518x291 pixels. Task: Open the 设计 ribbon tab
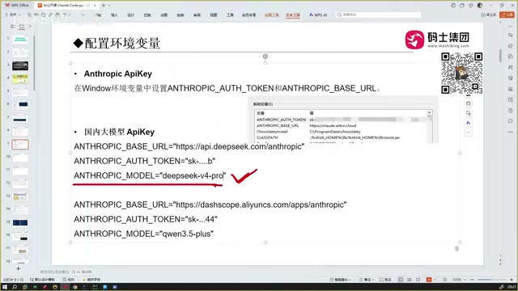(131, 15)
